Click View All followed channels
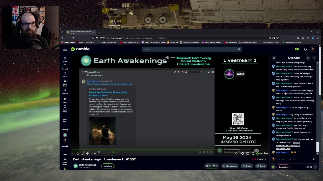The width and height of the screenshot is (323, 181). 65,146
